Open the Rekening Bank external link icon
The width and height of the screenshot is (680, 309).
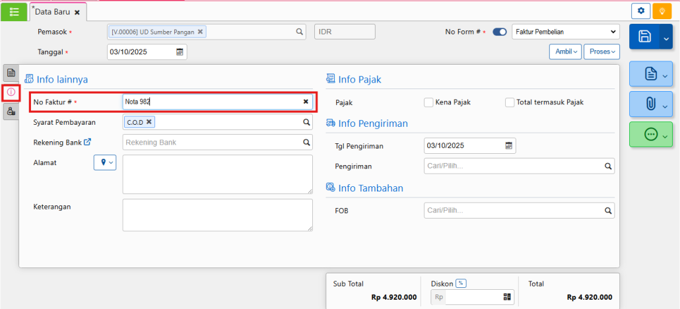tap(87, 142)
